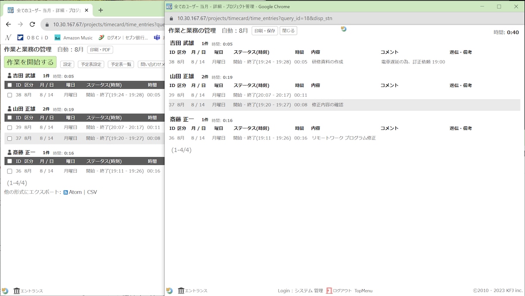Screen dimensions: 525x296
Task: Toggle select-all checkbox for 斎藤 正一 group
Action: tap(9, 161)
